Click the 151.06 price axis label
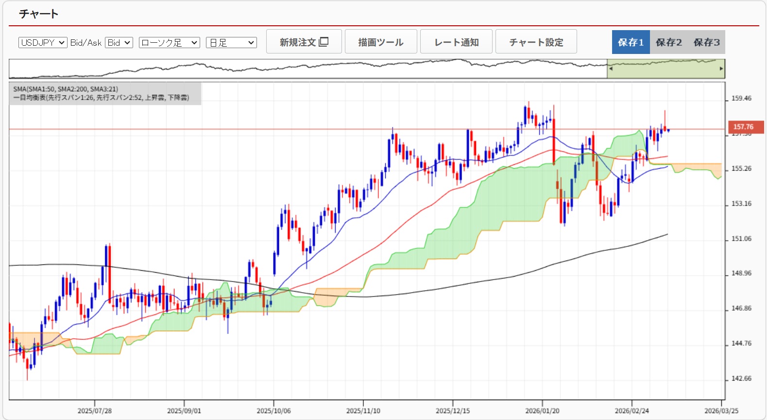The height and width of the screenshot is (420, 767). [x=741, y=239]
